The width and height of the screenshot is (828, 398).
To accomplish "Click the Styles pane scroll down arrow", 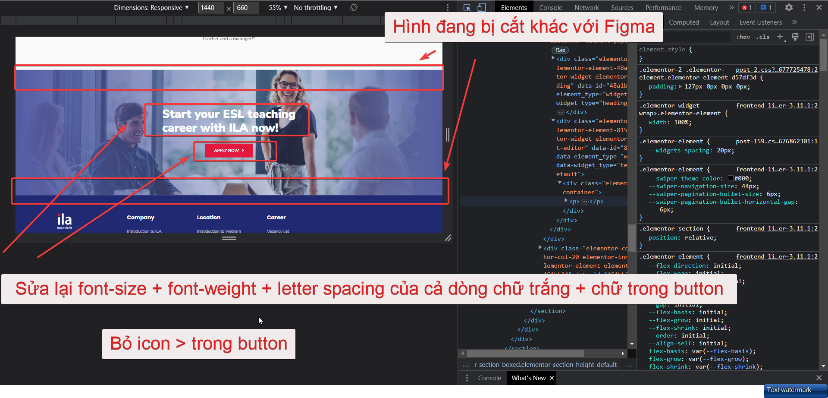I will 823,366.
